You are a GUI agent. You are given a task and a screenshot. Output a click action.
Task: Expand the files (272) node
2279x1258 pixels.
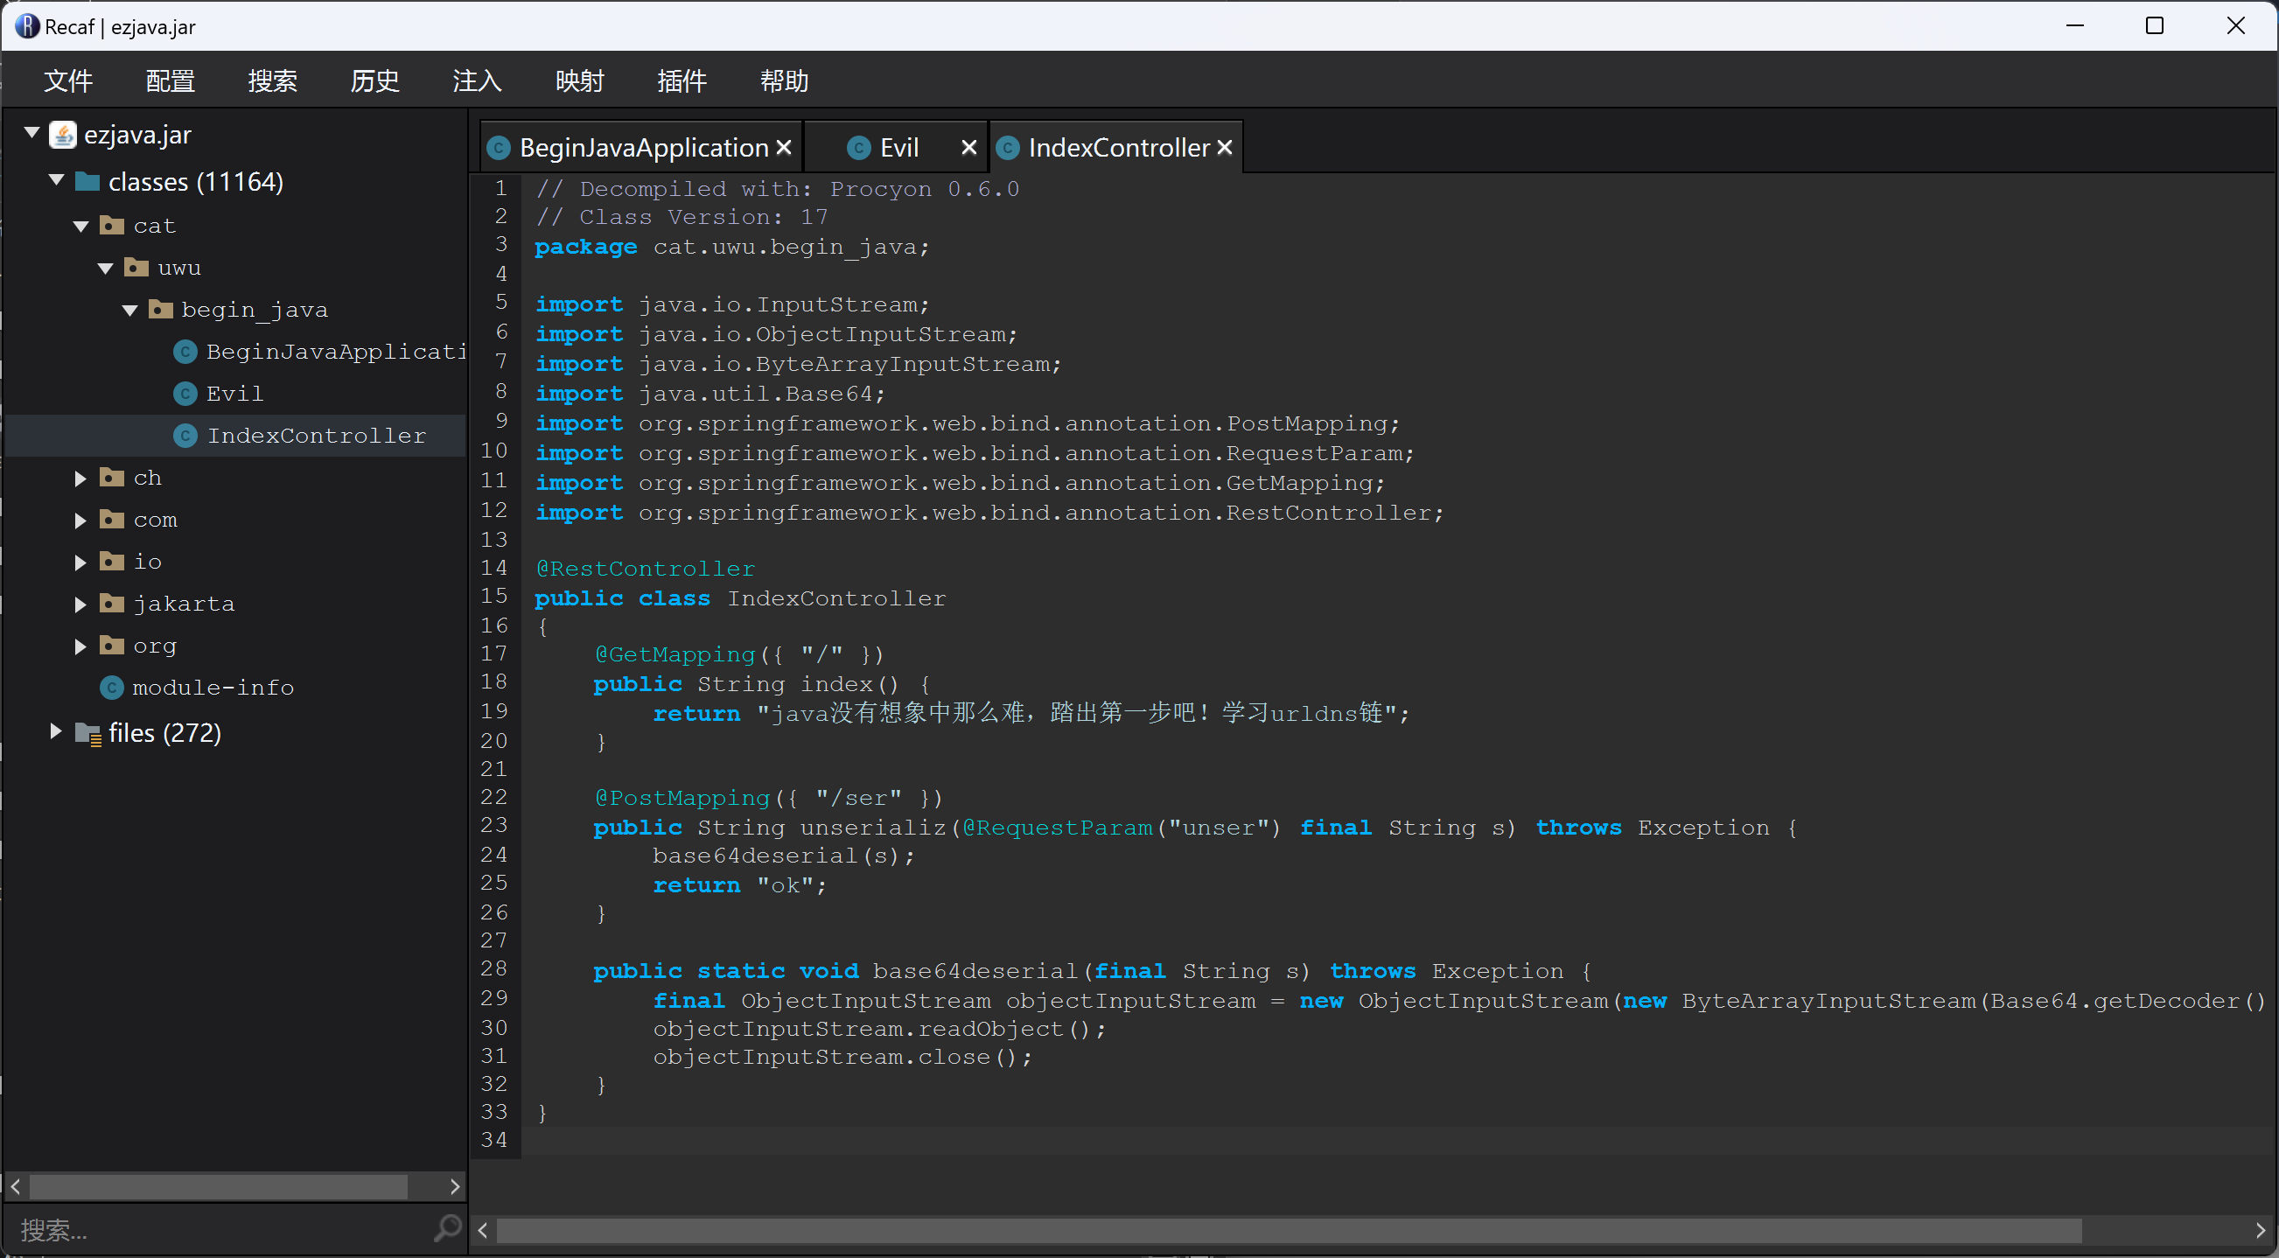(x=55, y=731)
